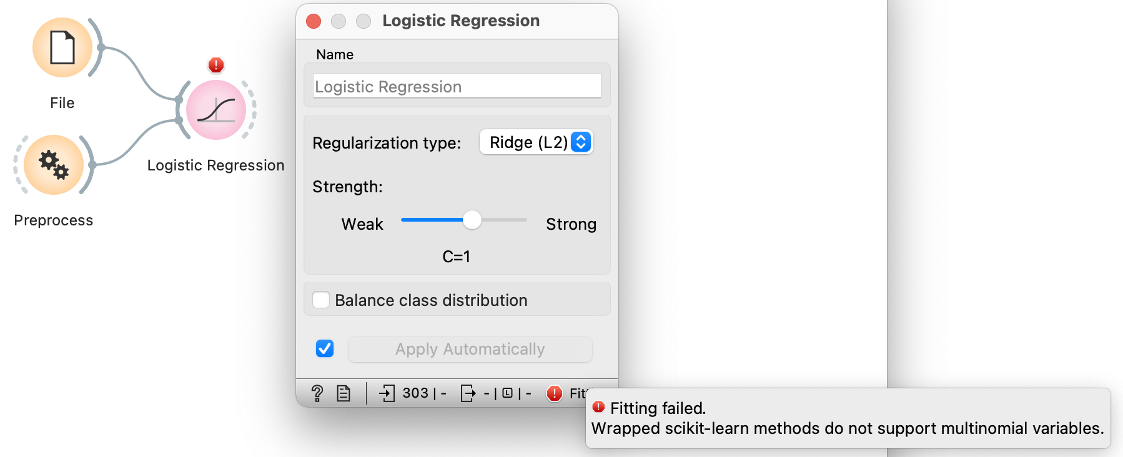This screenshot has width=1123, height=457.
Task: Adjust the regularization Strength slider
Action: click(x=473, y=220)
